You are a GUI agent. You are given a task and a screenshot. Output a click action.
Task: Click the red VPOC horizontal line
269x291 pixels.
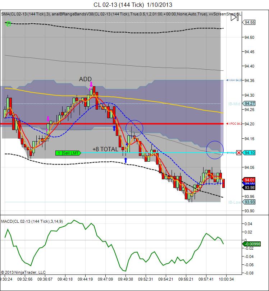(111, 124)
